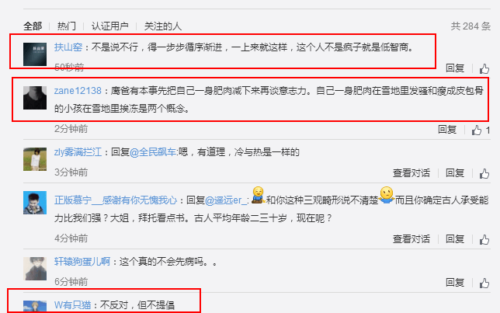
Task: Select the 全部 comments tab
Action: (33, 26)
